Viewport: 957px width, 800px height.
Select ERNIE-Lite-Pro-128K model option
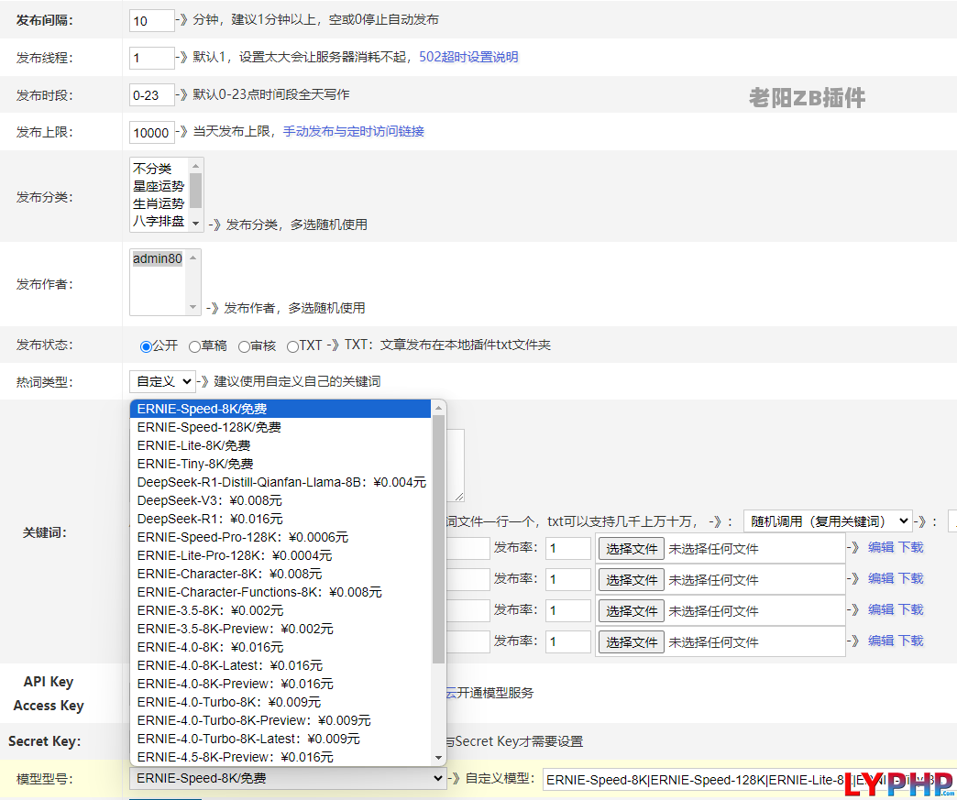pyautogui.click(x=280, y=555)
